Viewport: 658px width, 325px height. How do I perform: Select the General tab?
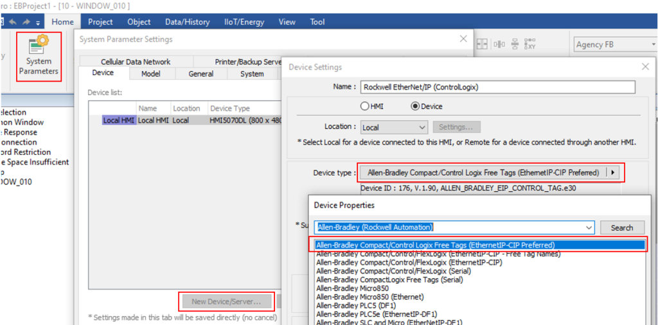[x=201, y=74]
